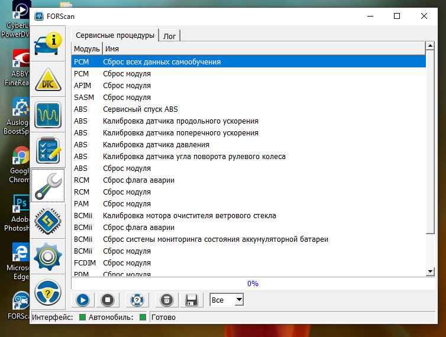
Task: Click the green Автомобиль status indicator
Action: (143, 317)
